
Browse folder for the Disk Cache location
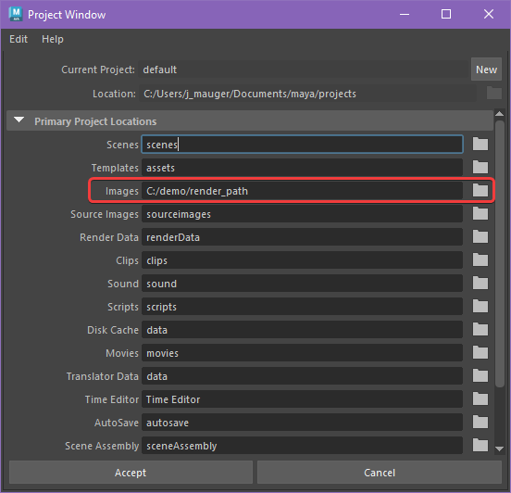[480, 329]
